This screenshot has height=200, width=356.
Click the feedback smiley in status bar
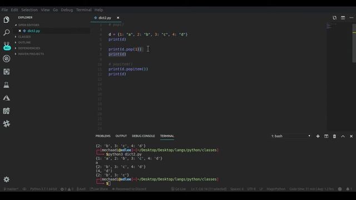340,189
